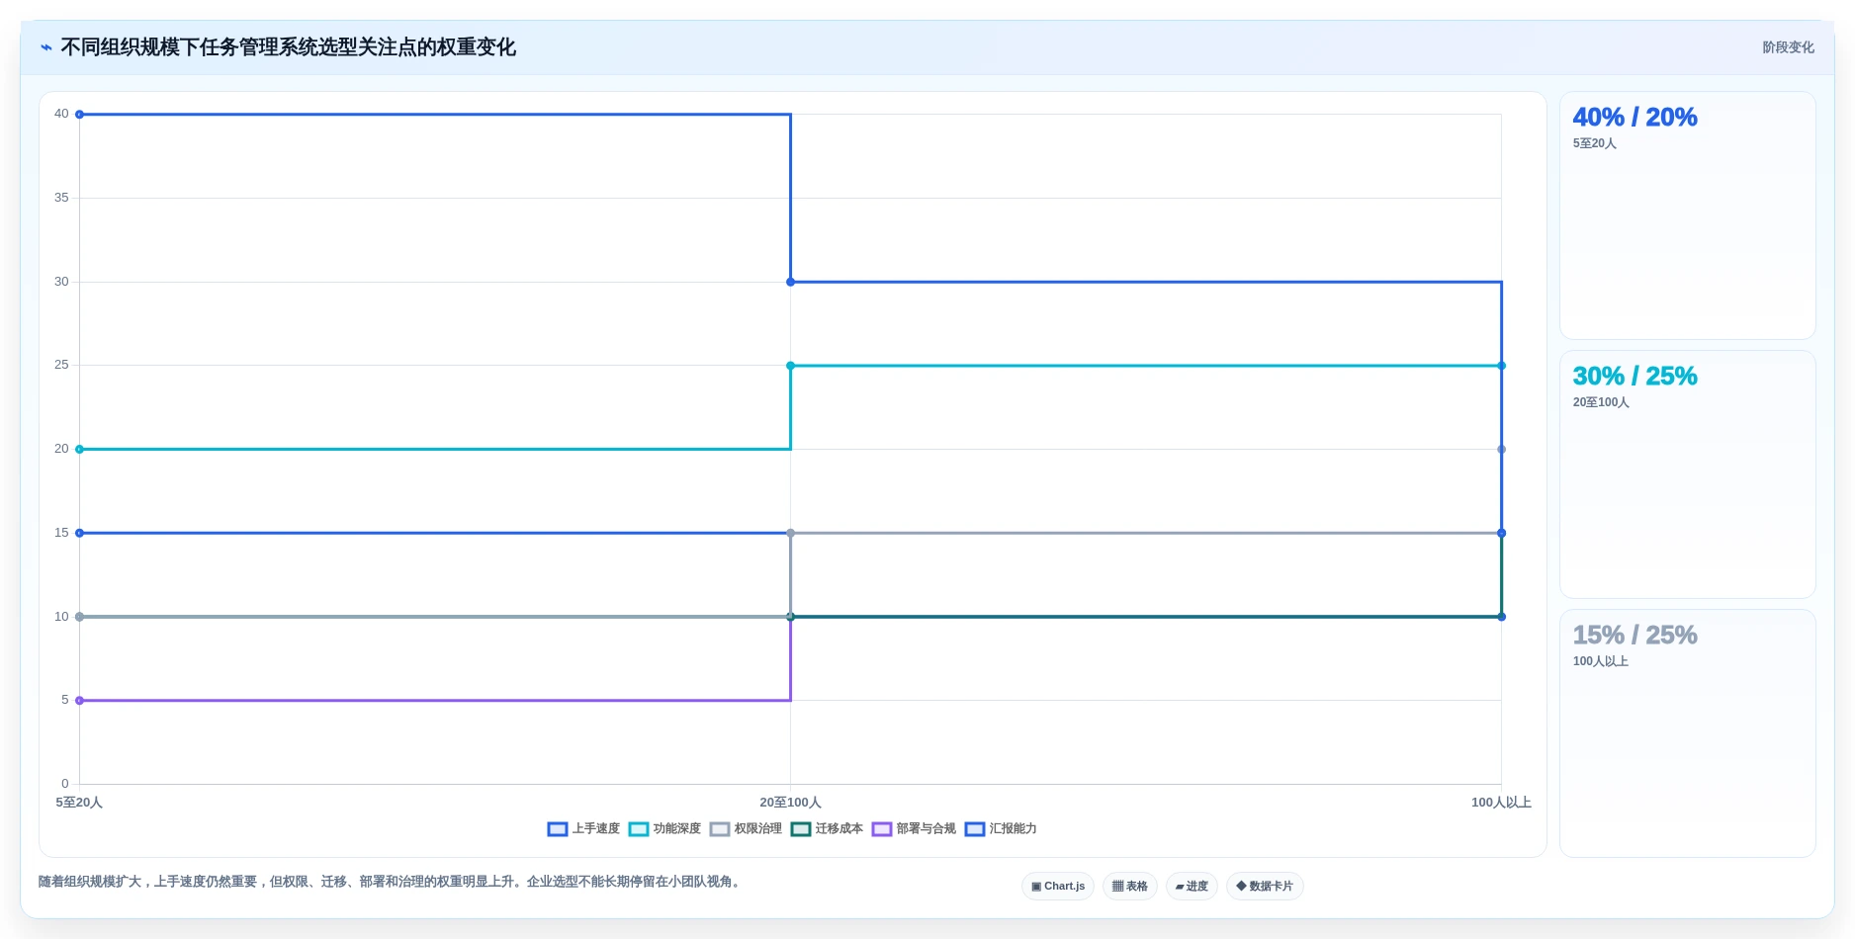Image resolution: width=1855 pixels, height=939 pixels.
Task: Click the 数据卡片 tag chip
Action: click(x=1265, y=887)
